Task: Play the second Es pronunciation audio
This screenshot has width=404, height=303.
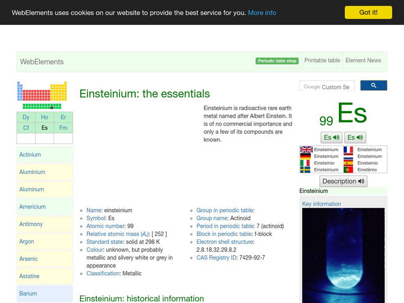Action: coord(355,137)
